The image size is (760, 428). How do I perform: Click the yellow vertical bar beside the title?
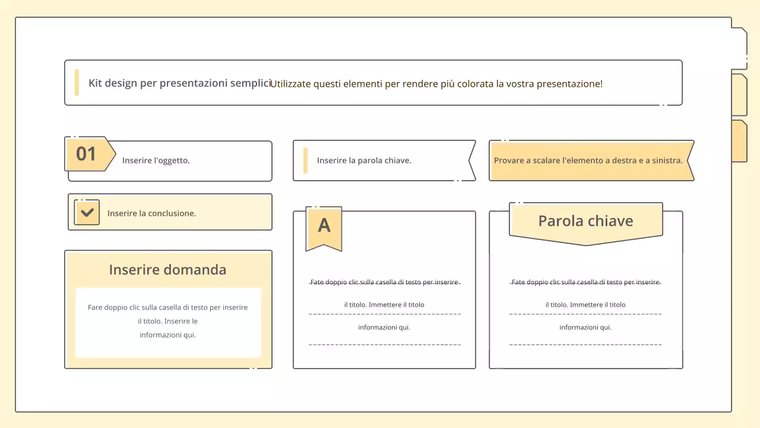pos(77,83)
